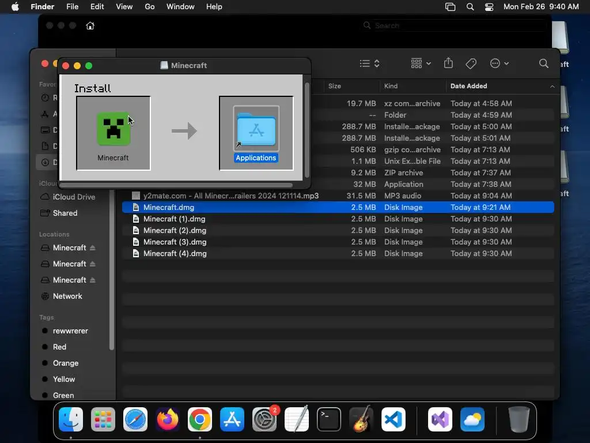Viewport: 590px width, 443px height.
Task: Select the Minecraft.dmg file row
Action: pos(338,207)
